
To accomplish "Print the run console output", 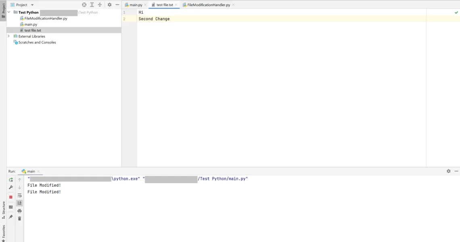I will 19,211.
